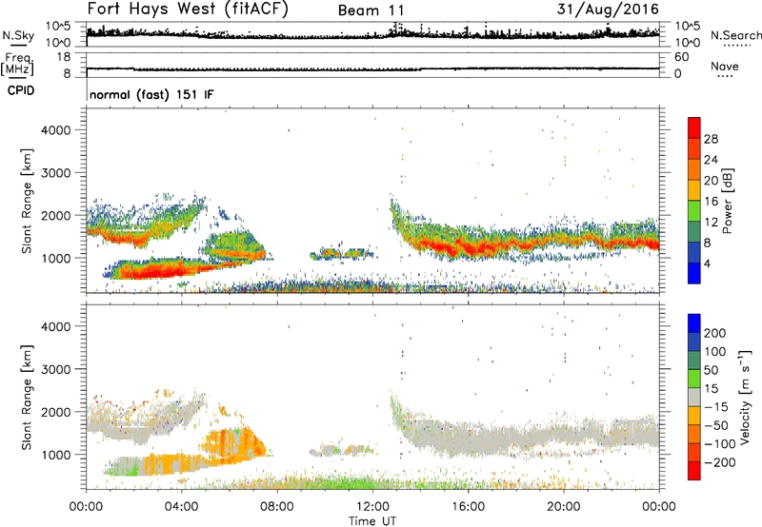Image resolution: width=762 pixels, height=527 pixels.
Task: Click the '08:00' time tick label
Action: point(277,507)
